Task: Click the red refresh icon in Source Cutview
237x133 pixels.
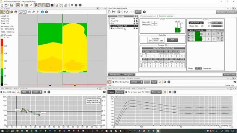Action: point(109,82)
